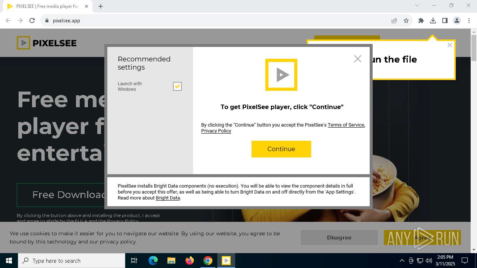Open the Chrome profile avatar
The image size is (477, 268).
(x=457, y=20)
